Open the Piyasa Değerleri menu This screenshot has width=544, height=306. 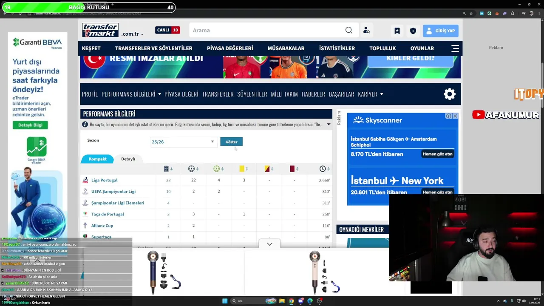230,48
